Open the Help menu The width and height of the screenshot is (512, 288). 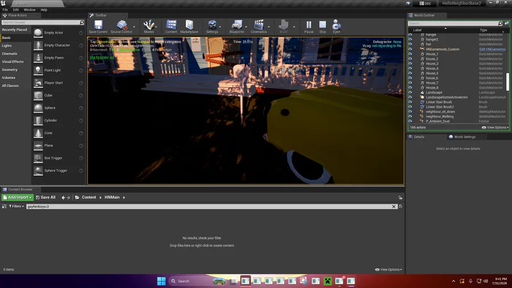(44, 10)
